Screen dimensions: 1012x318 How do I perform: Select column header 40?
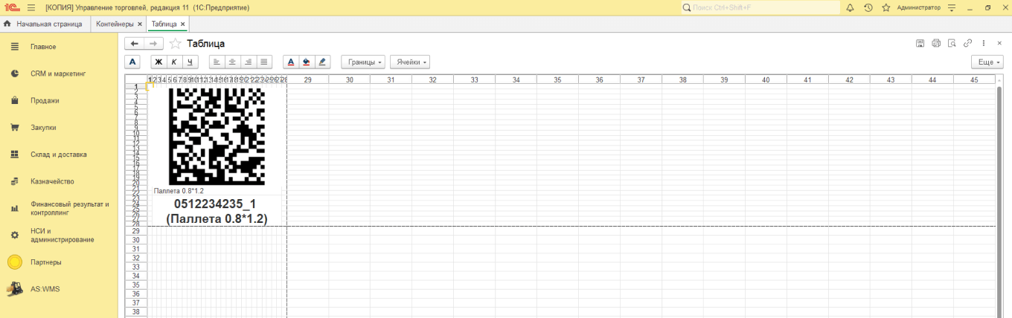(x=766, y=79)
